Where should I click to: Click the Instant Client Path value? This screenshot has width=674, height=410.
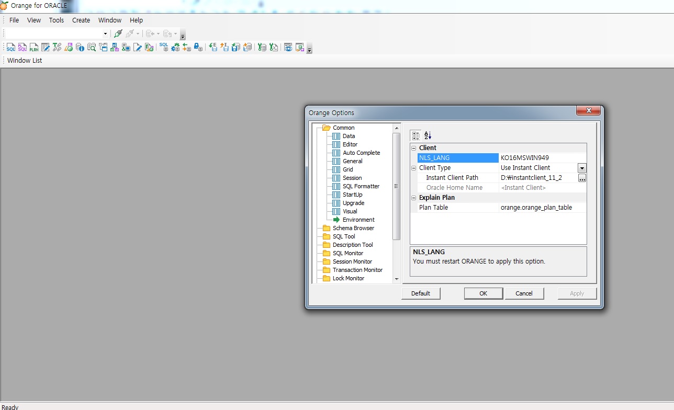(x=538, y=178)
